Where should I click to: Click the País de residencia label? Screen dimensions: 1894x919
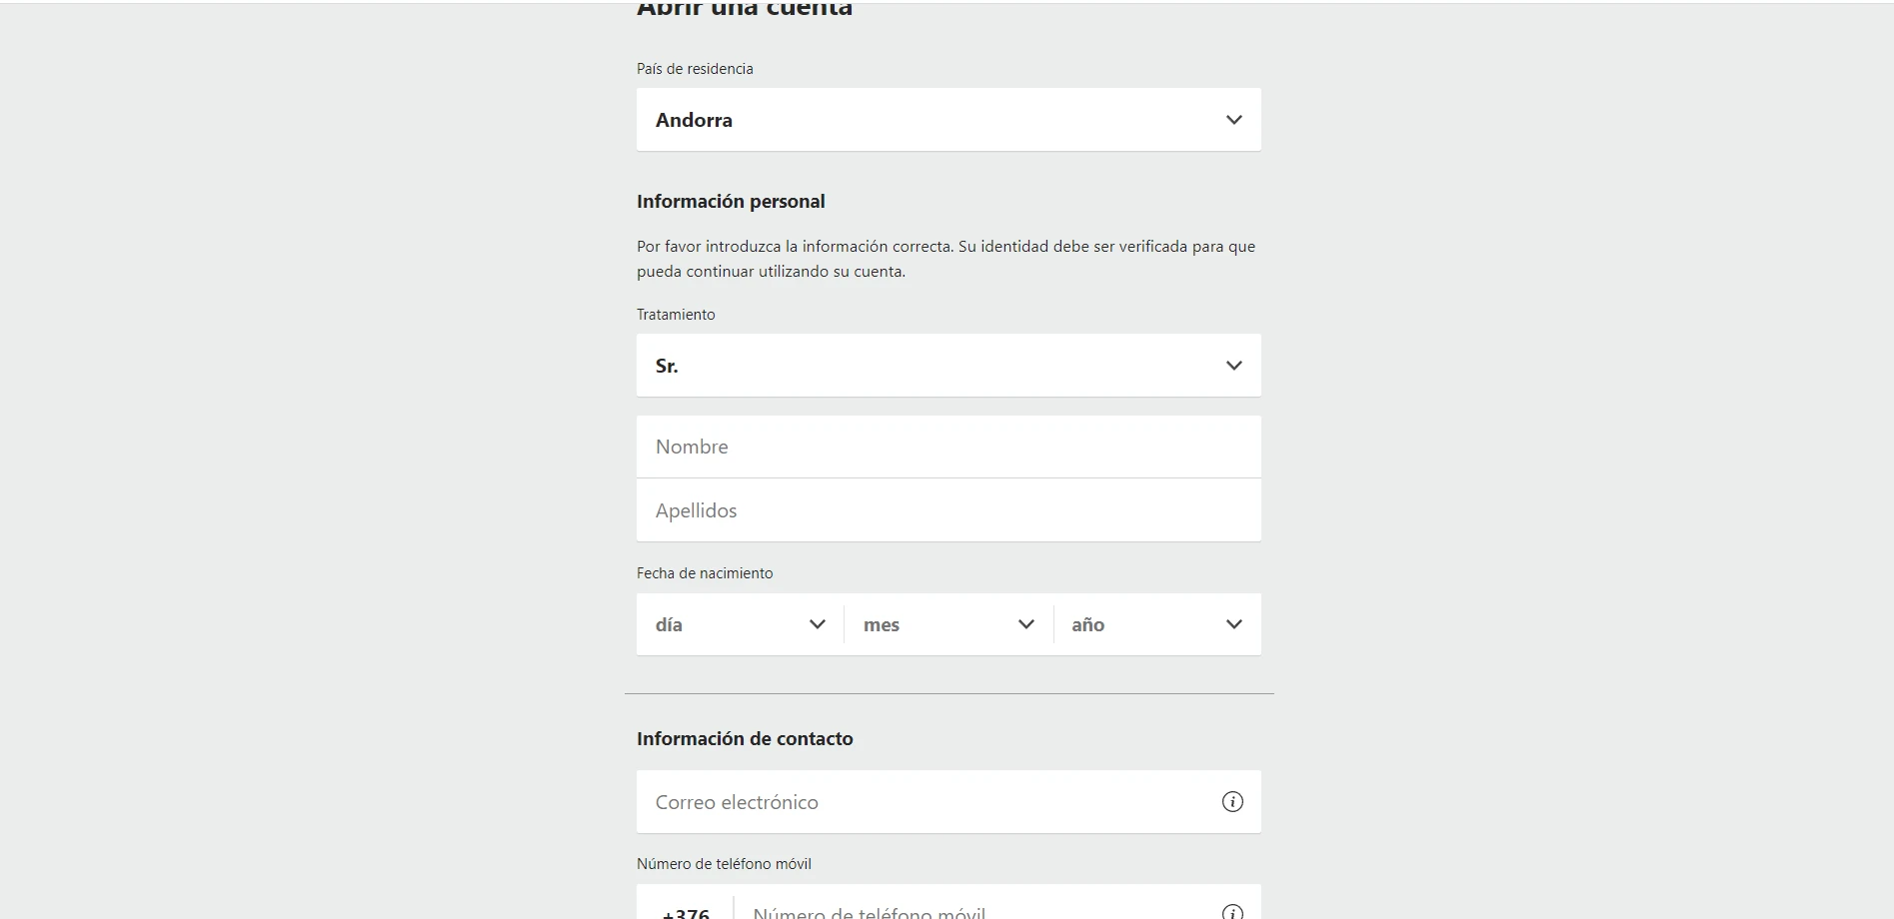coord(695,69)
